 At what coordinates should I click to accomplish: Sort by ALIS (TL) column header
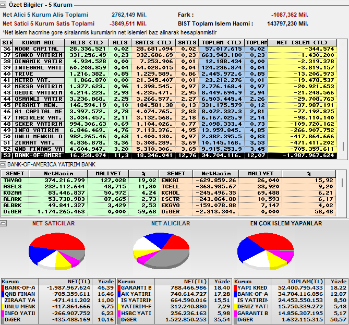coord(87,43)
